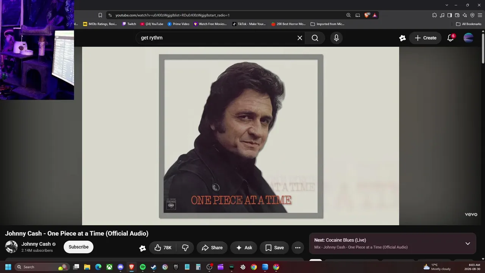The image size is (485, 273).
Task: Open Johnny Cash channel avatar
Action: (x=11, y=247)
